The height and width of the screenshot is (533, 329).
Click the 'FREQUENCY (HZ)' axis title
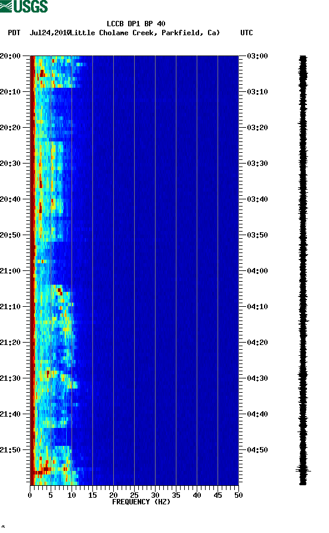point(141,502)
